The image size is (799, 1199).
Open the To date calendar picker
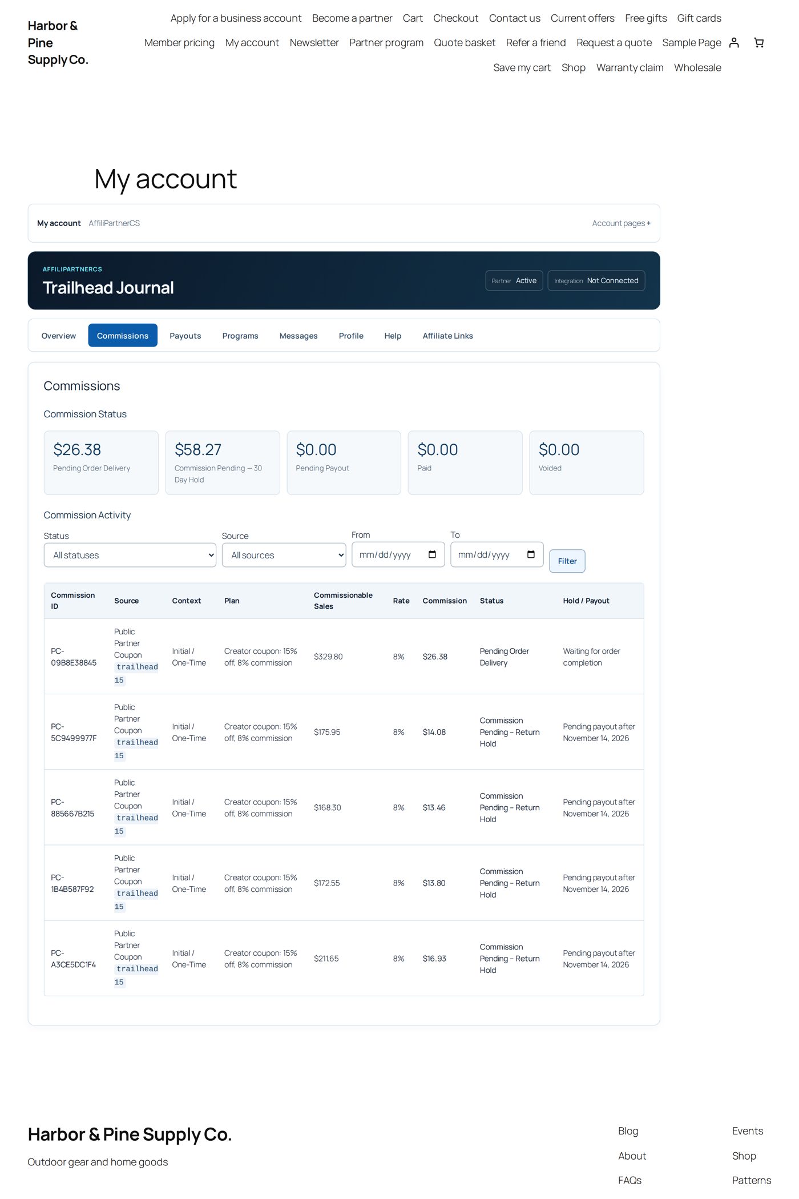(531, 554)
